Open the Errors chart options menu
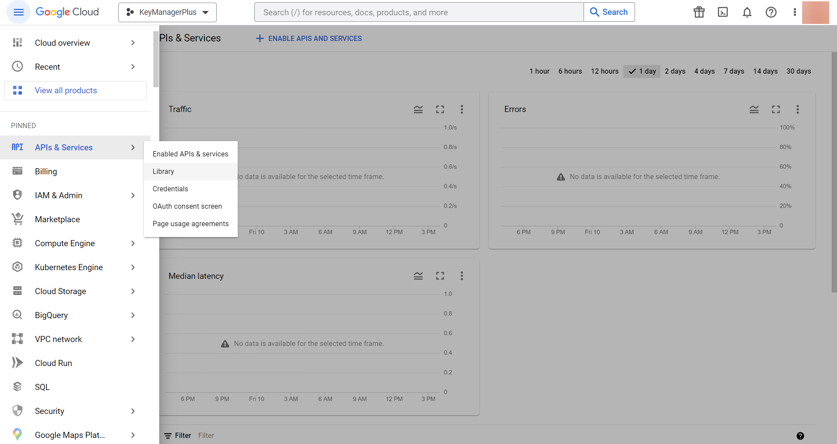 click(x=797, y=109)
